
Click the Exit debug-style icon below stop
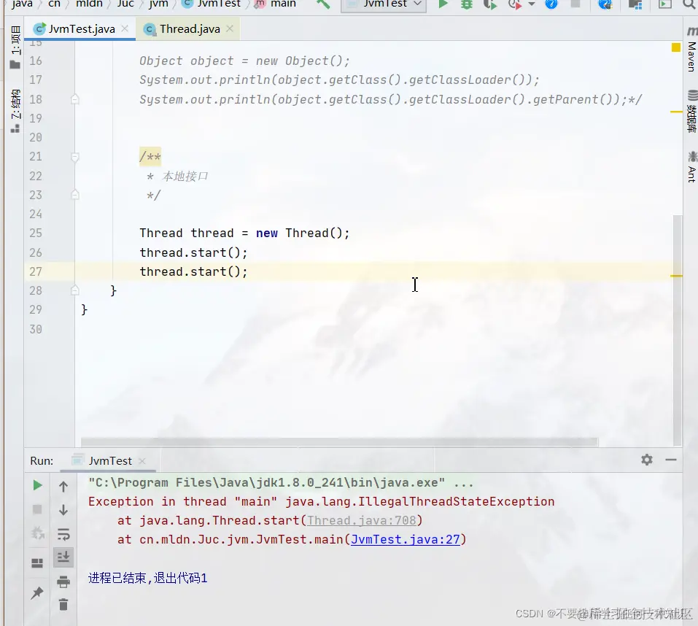tap(37, 533)
